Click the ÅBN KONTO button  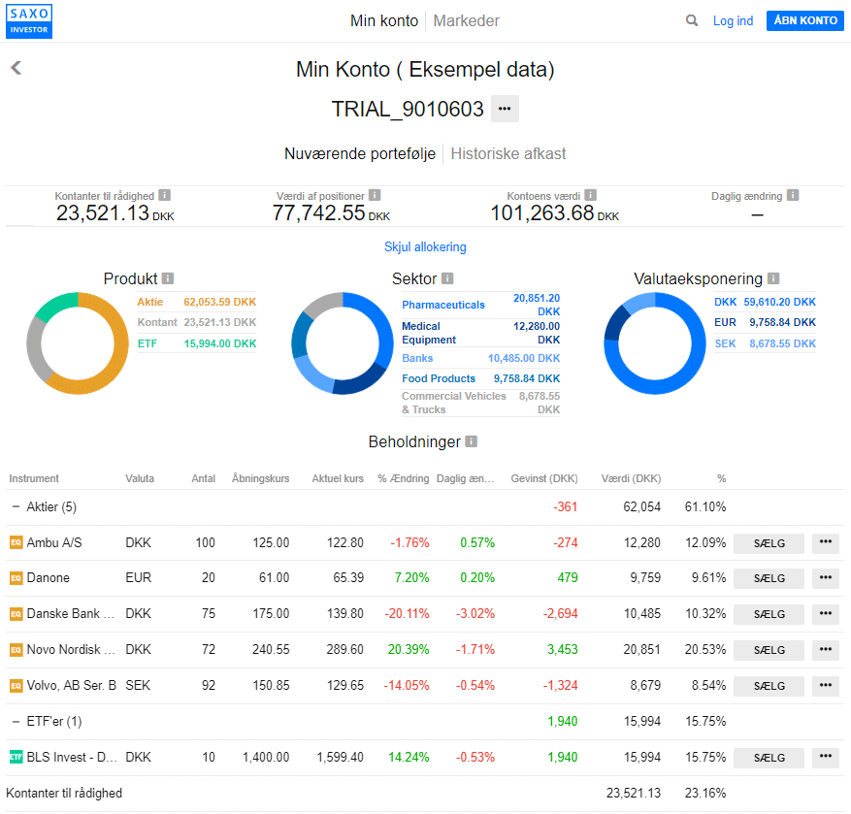tap(805, 20)
